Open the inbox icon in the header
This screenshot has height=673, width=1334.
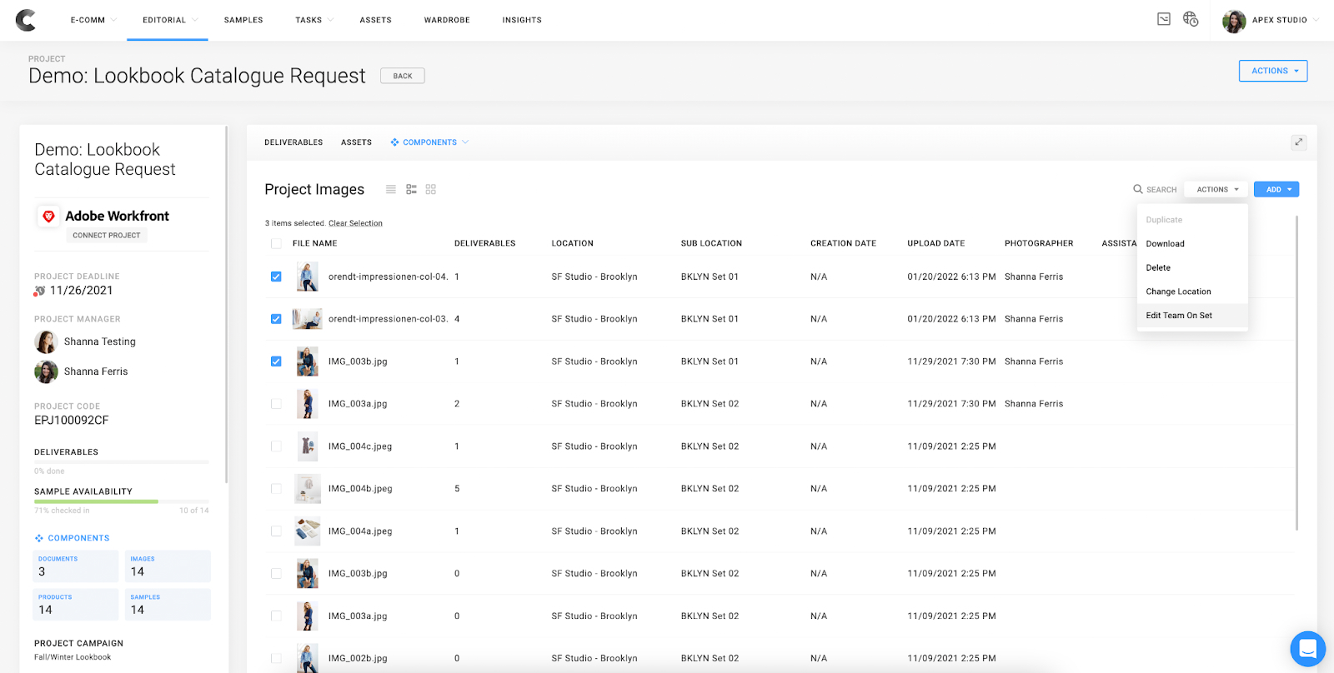[1164, 19]
